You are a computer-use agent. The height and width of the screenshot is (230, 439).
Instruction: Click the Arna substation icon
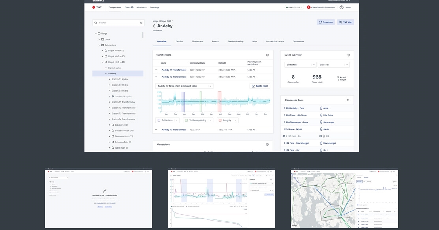coord(321,108)
